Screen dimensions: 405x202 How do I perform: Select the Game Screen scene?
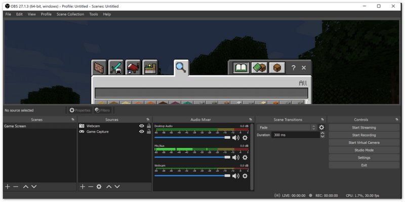(x=15, y=126)
